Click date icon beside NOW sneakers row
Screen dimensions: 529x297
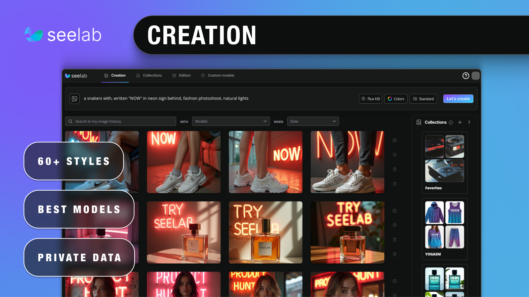[x=394, y=140]
